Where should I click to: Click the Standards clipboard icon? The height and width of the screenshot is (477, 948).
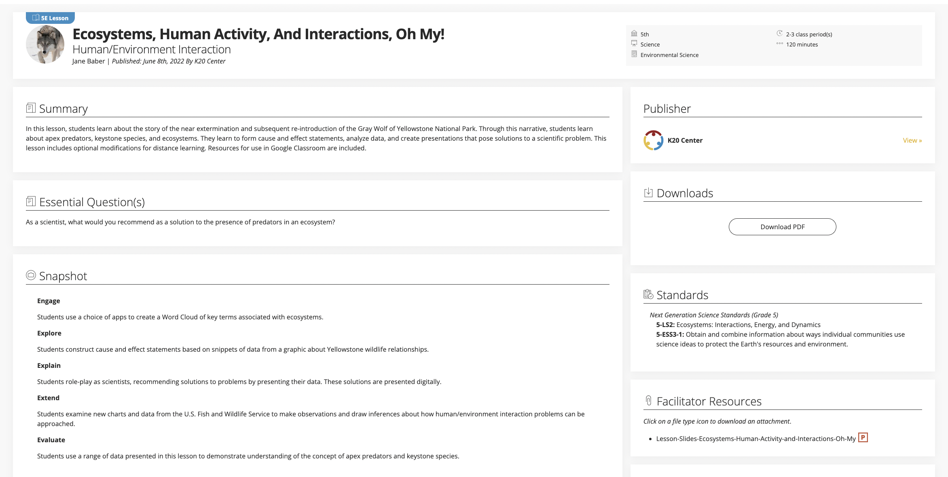[649, 295]
